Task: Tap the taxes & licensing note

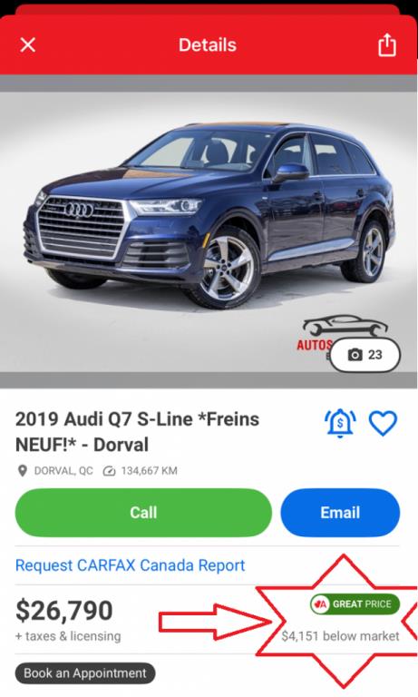Action: click(x=68, y=636)
